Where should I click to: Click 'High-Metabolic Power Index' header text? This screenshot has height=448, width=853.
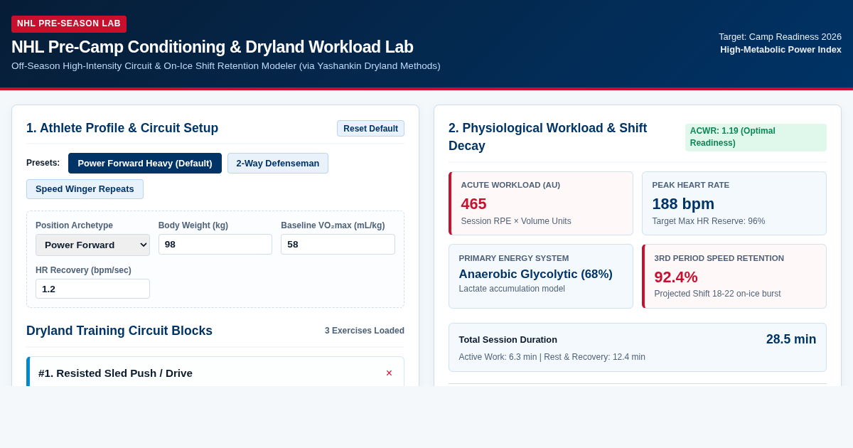pos(780,50)
